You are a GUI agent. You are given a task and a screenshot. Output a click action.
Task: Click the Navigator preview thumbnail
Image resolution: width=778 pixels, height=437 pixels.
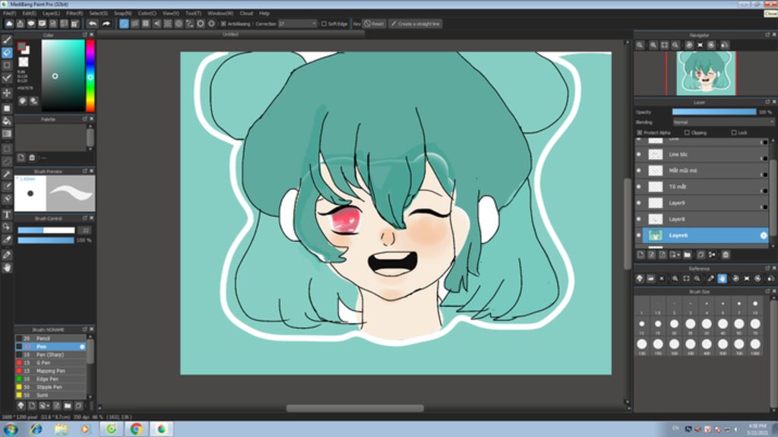tap(706, 74)
